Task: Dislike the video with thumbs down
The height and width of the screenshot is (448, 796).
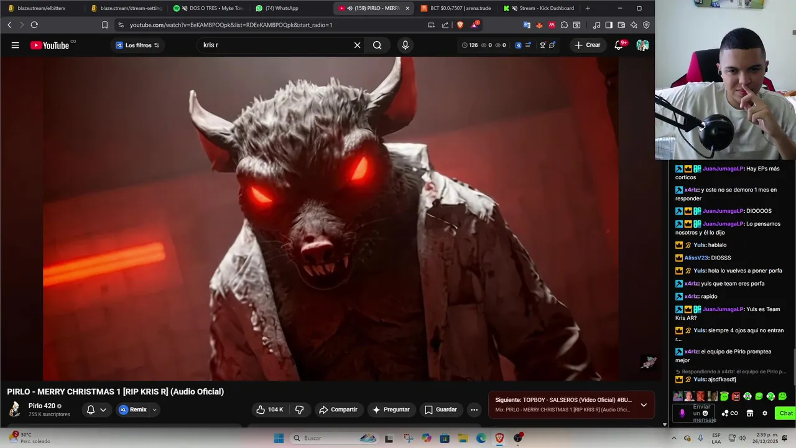Action: (x=299, y=409)
